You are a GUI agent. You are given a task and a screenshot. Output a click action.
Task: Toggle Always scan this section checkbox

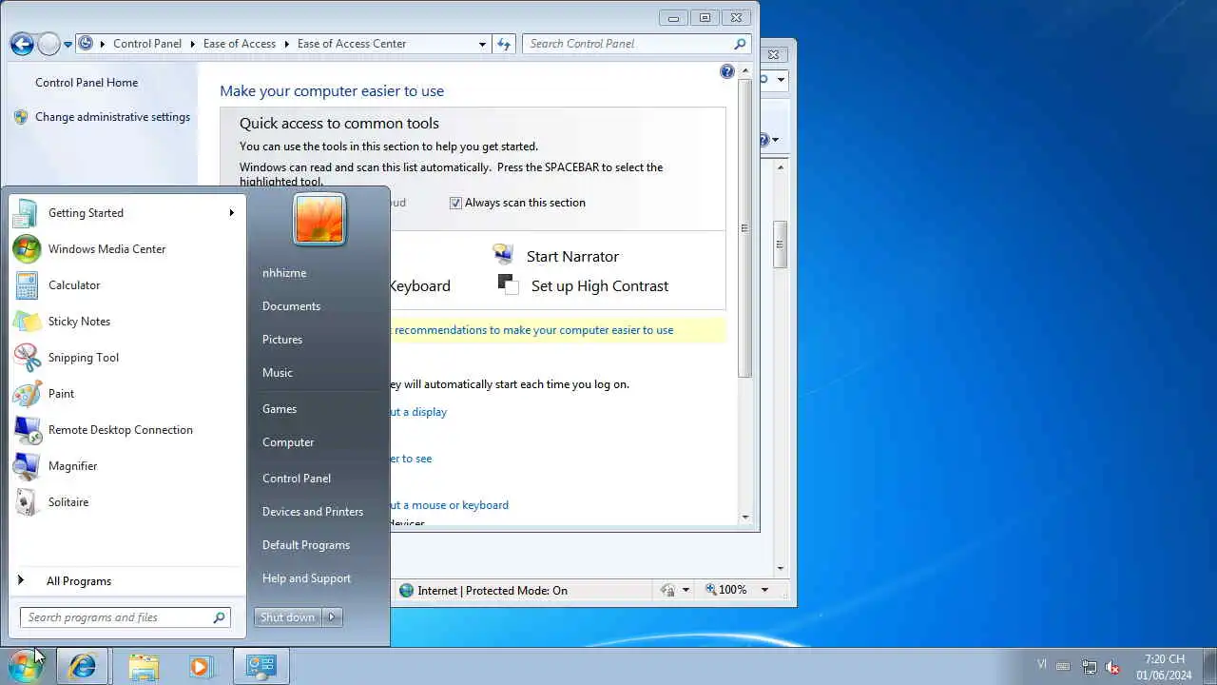[455, 203]
